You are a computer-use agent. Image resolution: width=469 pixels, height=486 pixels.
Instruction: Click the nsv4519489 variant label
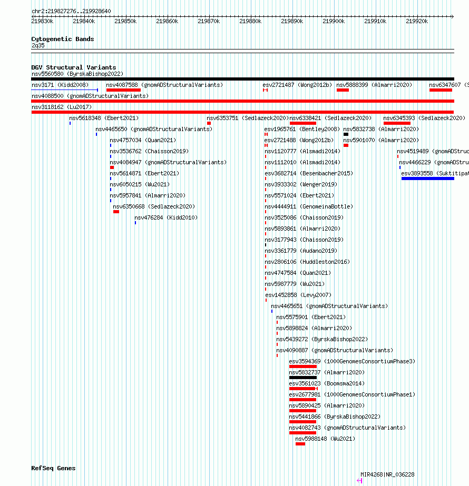click(x=433, y=151)
